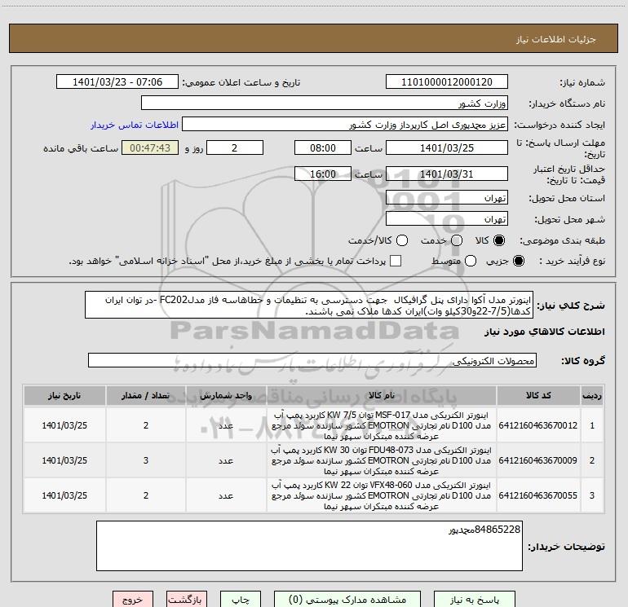Viewport: 628px width, 607px height.
Task: Click the جزئیات اطلاعات نیاز header title
Action: (x=556, y=39)
